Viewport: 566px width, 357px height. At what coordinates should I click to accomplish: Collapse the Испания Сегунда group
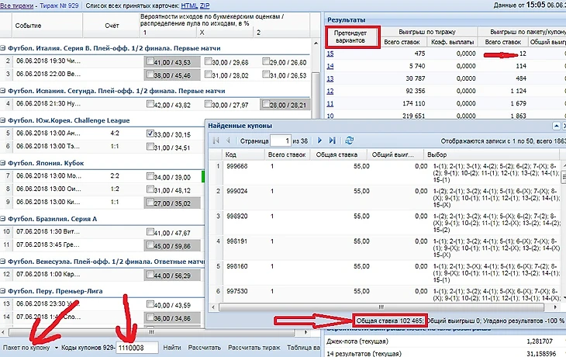coord(3,90)
